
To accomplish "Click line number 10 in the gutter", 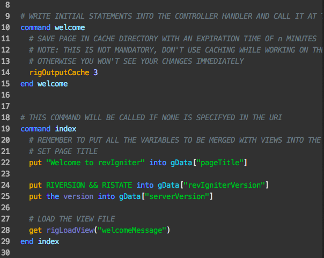I will 5,27.
